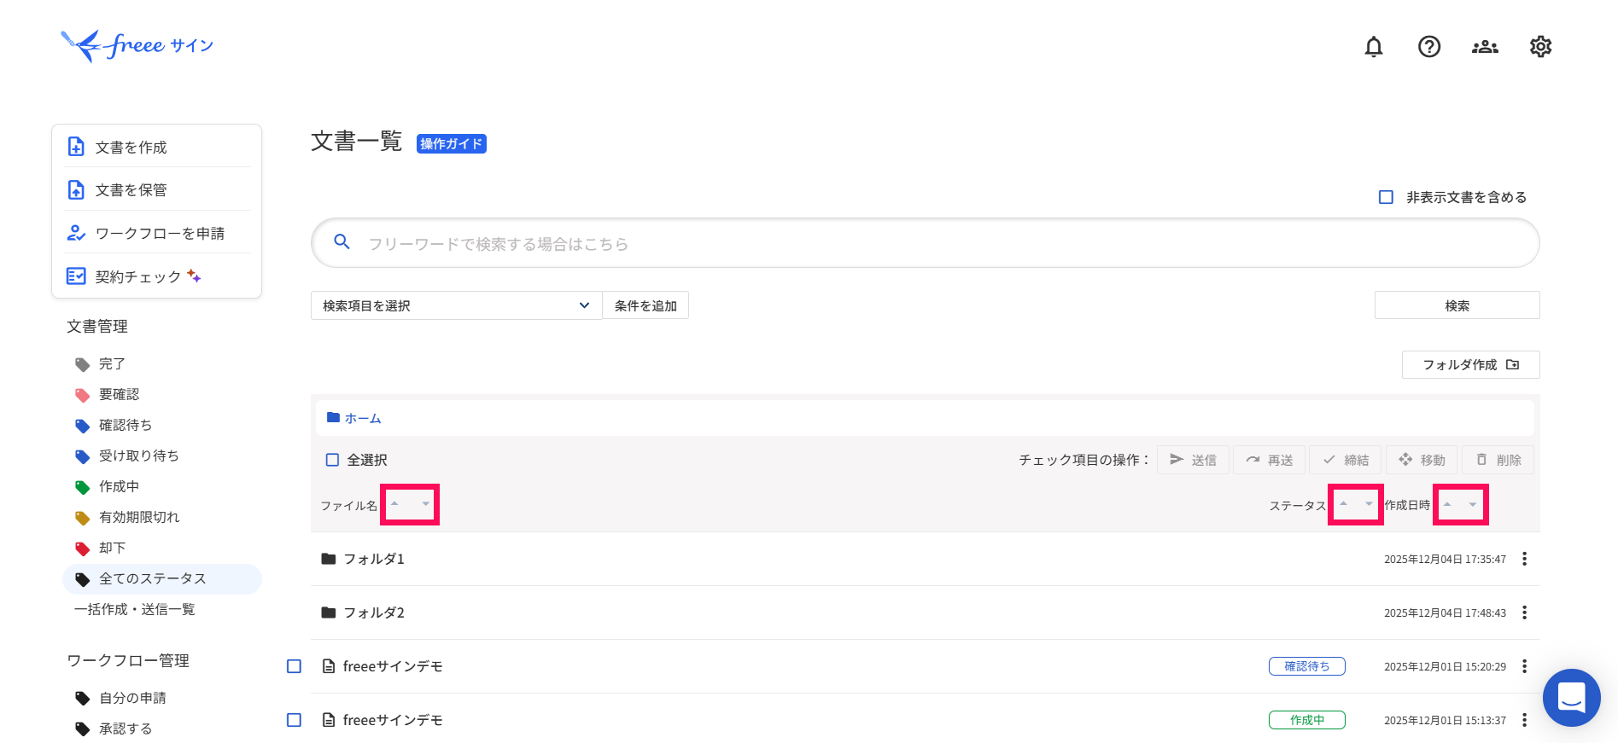
Task: Click the フォルダ作成 button
Action: click(x=1470, y=364)
